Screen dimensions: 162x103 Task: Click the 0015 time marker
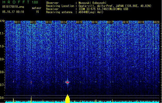[x=79, y=22]
